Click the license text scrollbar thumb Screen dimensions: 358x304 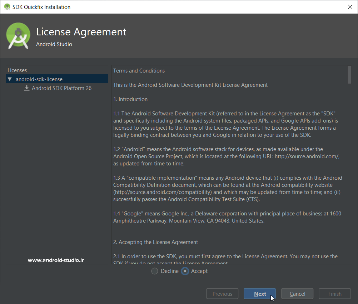click(x=349, y=75)
